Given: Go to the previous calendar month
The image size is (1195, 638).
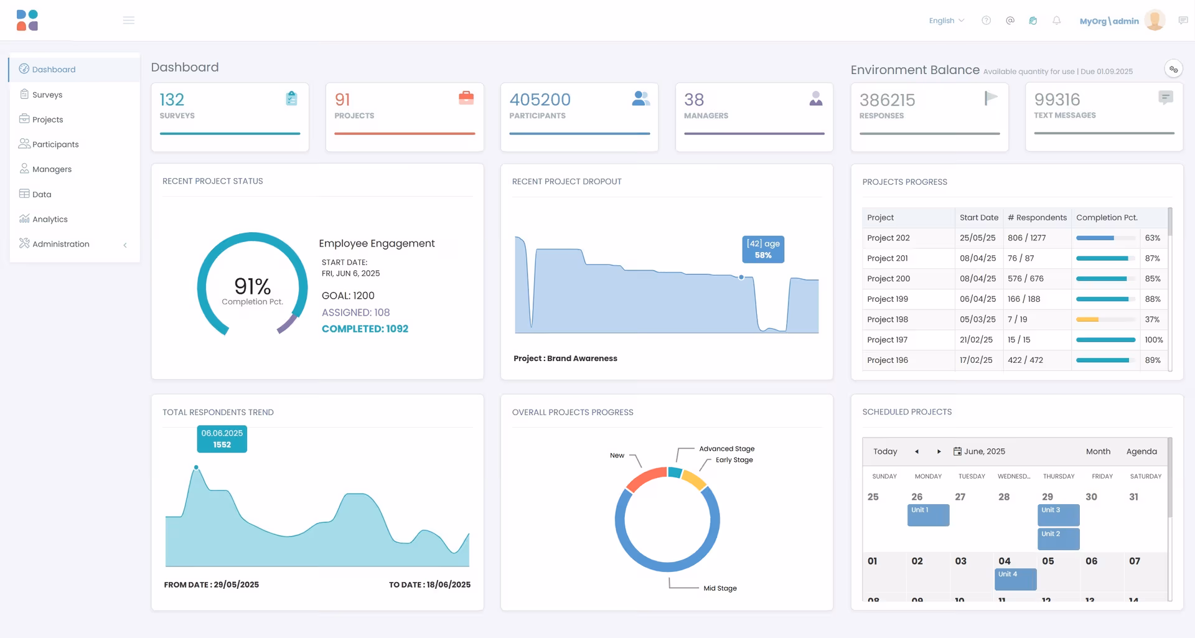Looking at the screenshot, I should (x=916, y=451).
